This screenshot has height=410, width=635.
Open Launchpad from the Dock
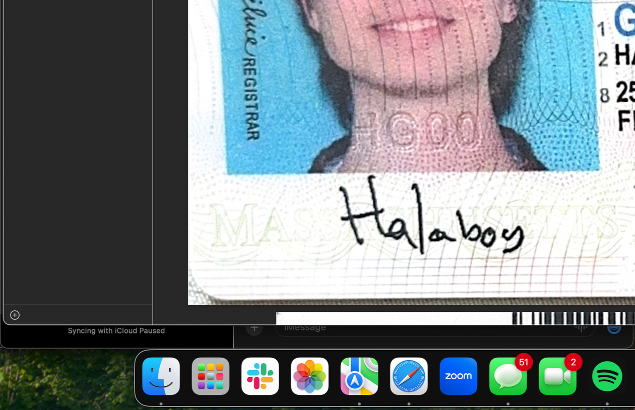click(x=211, y=376)
